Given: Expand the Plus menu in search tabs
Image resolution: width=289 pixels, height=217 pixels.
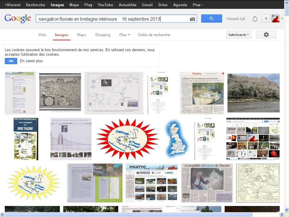Looking at the screenshot, I should pos(124,35).
